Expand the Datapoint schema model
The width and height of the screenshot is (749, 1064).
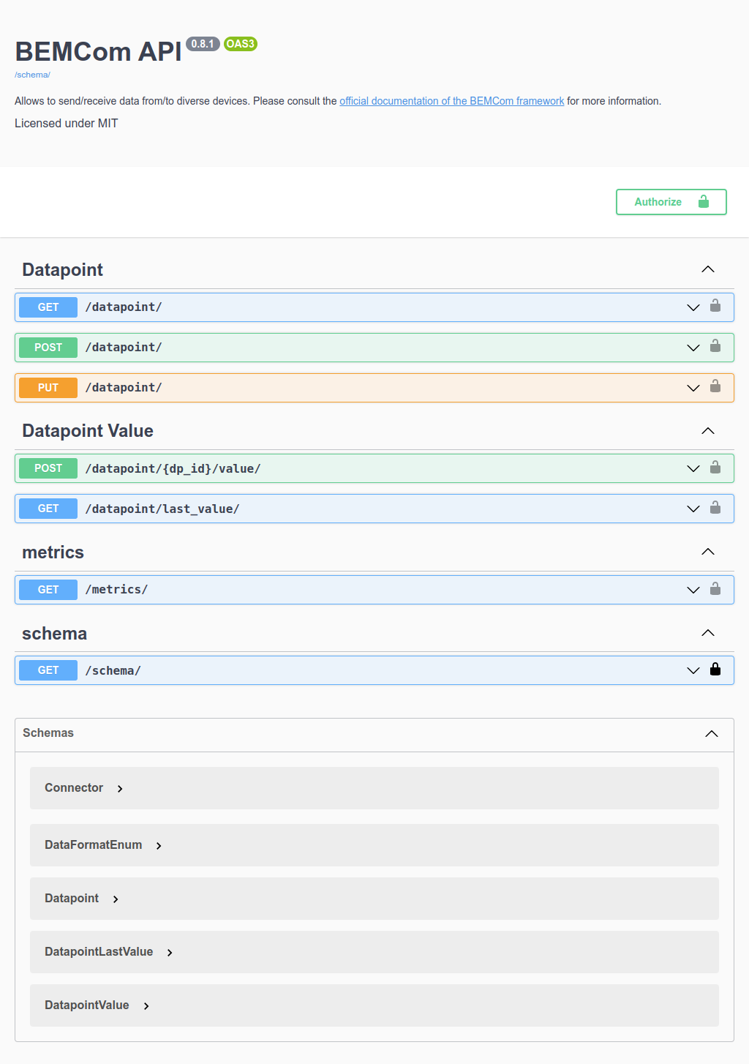(116, 899)
